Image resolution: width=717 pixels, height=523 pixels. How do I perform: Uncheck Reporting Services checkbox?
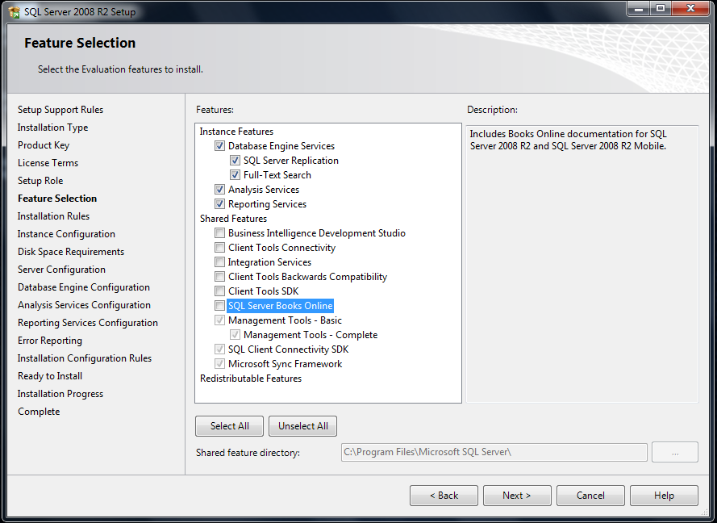tap(220, 204)
